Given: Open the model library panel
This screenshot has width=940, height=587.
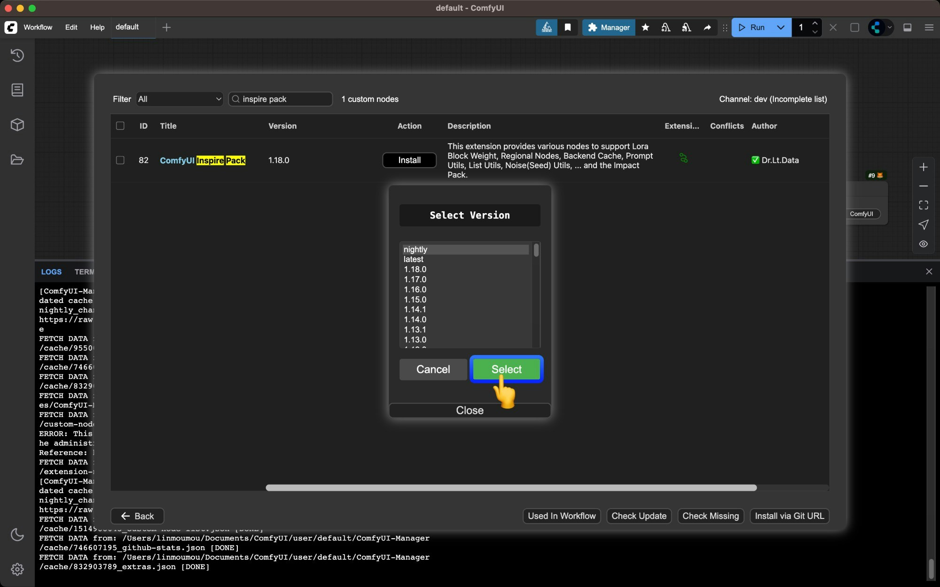Looking at the screenshot, I should click(17, 125).
